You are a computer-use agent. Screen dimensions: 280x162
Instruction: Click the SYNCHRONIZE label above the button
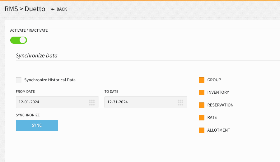pyautogui.click(x=28, y=115)
